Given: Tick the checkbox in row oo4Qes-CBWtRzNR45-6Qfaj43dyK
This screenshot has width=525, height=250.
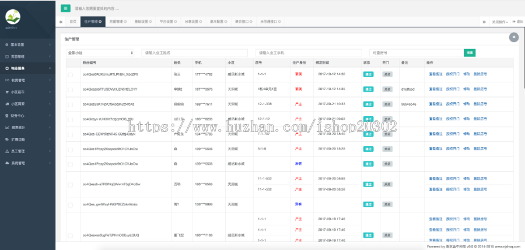Looking at the screenshot, I should (x=70, y=135).
